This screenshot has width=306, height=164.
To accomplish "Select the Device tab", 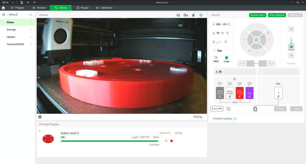I will 61,8.
